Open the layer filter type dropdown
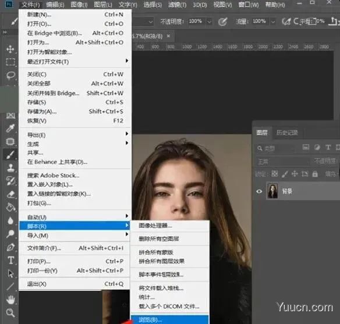The height and width of the screenshot is (324, 340). (x=275, y=148)
